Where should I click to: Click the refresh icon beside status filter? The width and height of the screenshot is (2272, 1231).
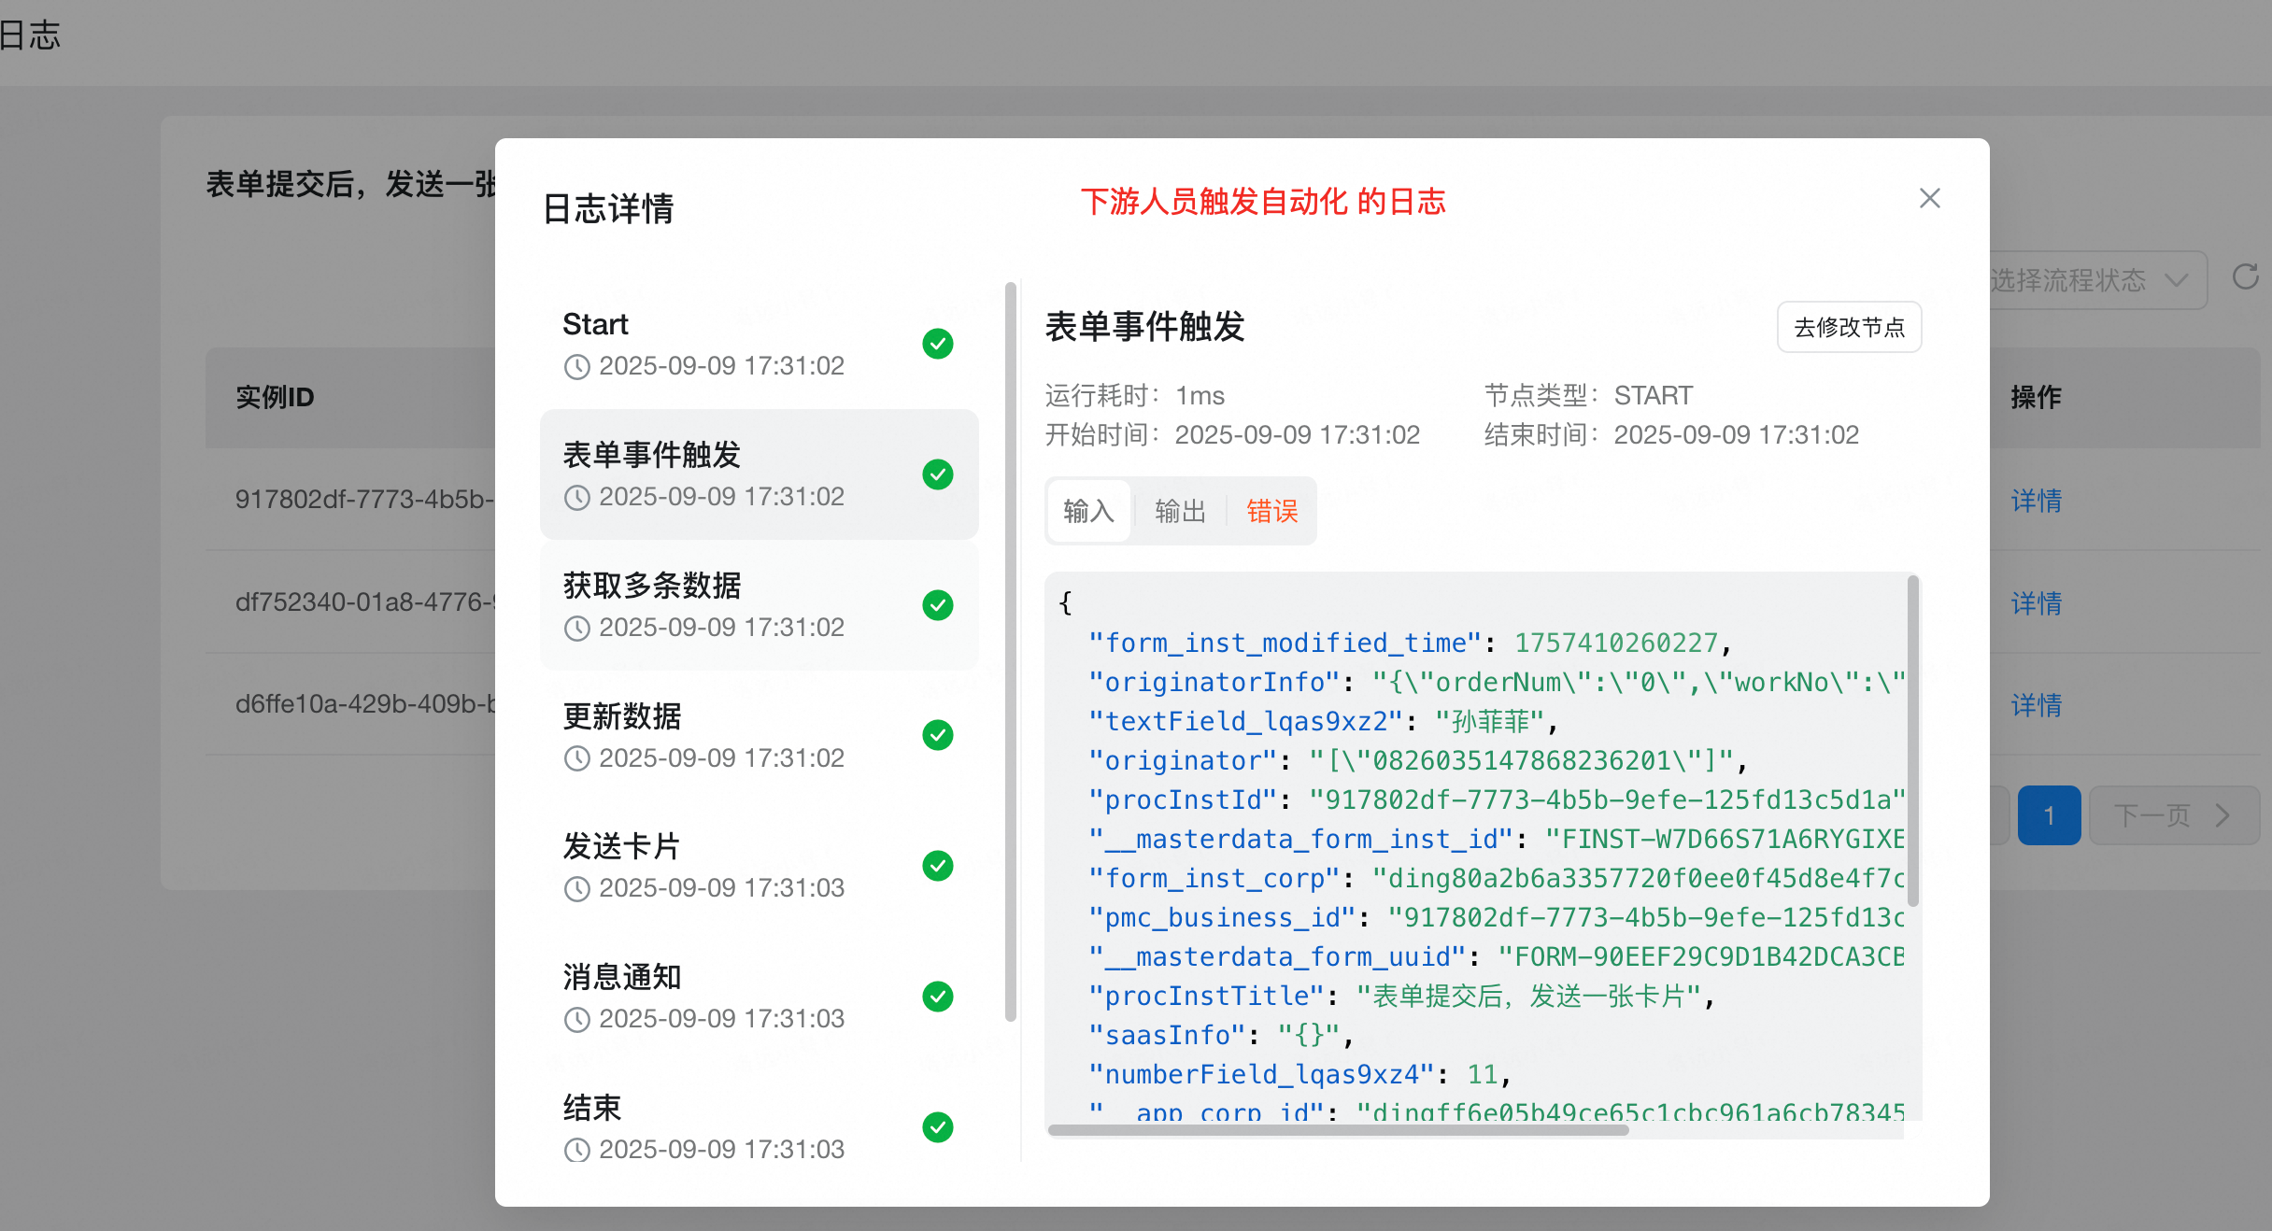tap(2245, 277)
